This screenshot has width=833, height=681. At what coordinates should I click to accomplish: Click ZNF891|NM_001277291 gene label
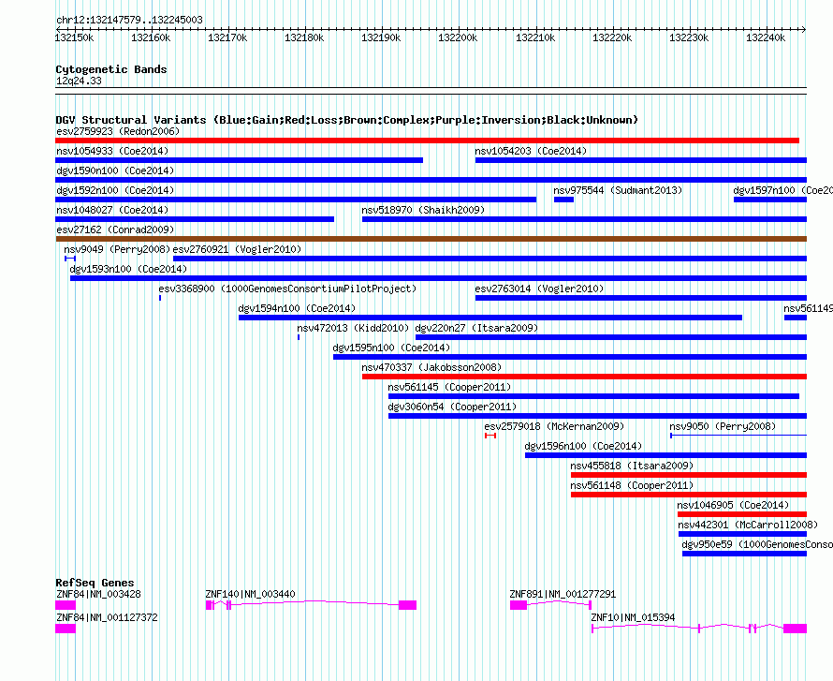click(x=563, y=594)
